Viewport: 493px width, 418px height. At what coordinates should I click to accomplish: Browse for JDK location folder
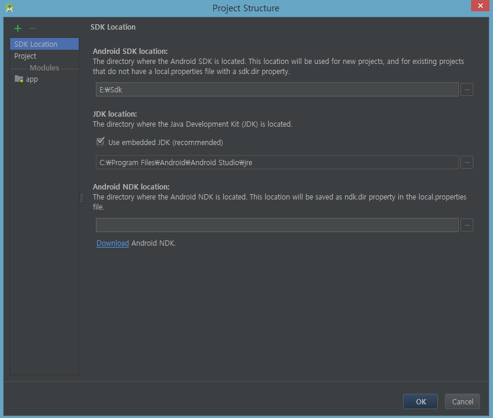467,163
